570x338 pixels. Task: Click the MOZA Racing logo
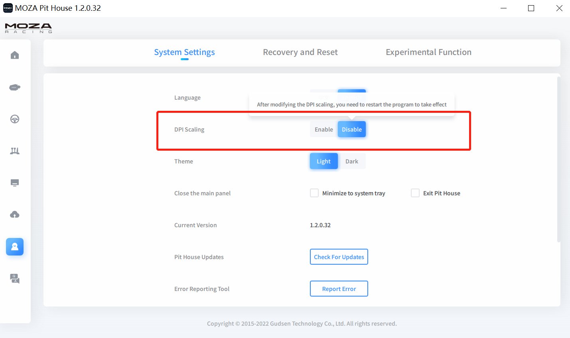point(28,28)
